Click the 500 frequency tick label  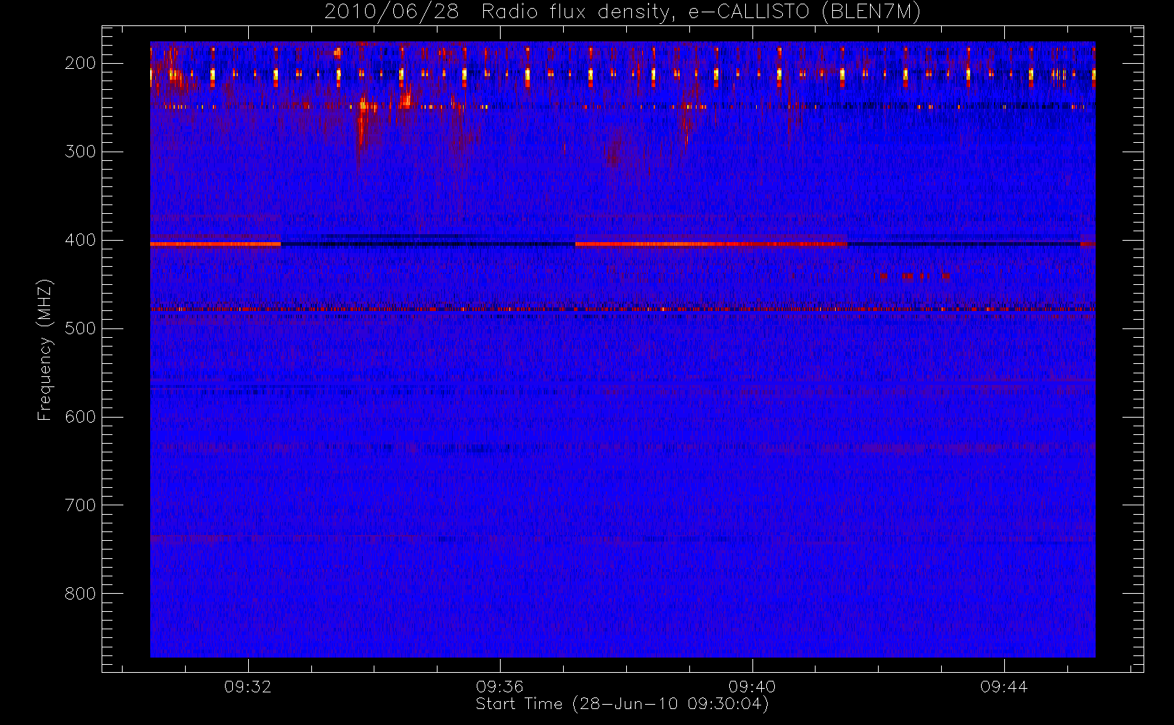pyautogui.click(x=80, y=328)
